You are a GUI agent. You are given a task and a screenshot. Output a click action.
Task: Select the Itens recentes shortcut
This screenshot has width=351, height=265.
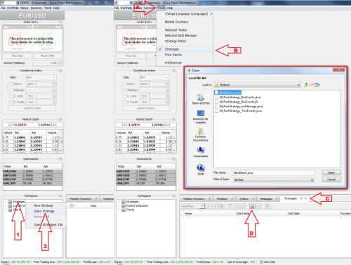(201, 99)
